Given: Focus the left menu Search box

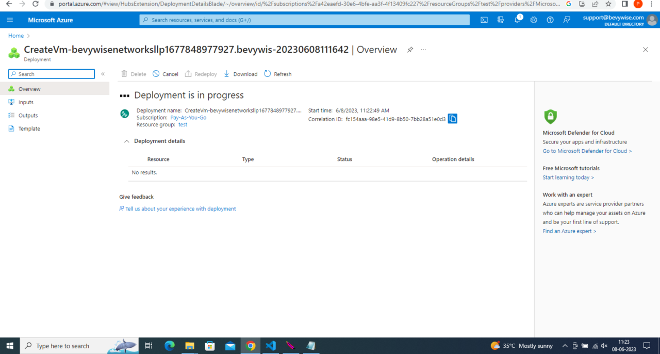Looking at the screenshot, I should click(x=52, y=74).
